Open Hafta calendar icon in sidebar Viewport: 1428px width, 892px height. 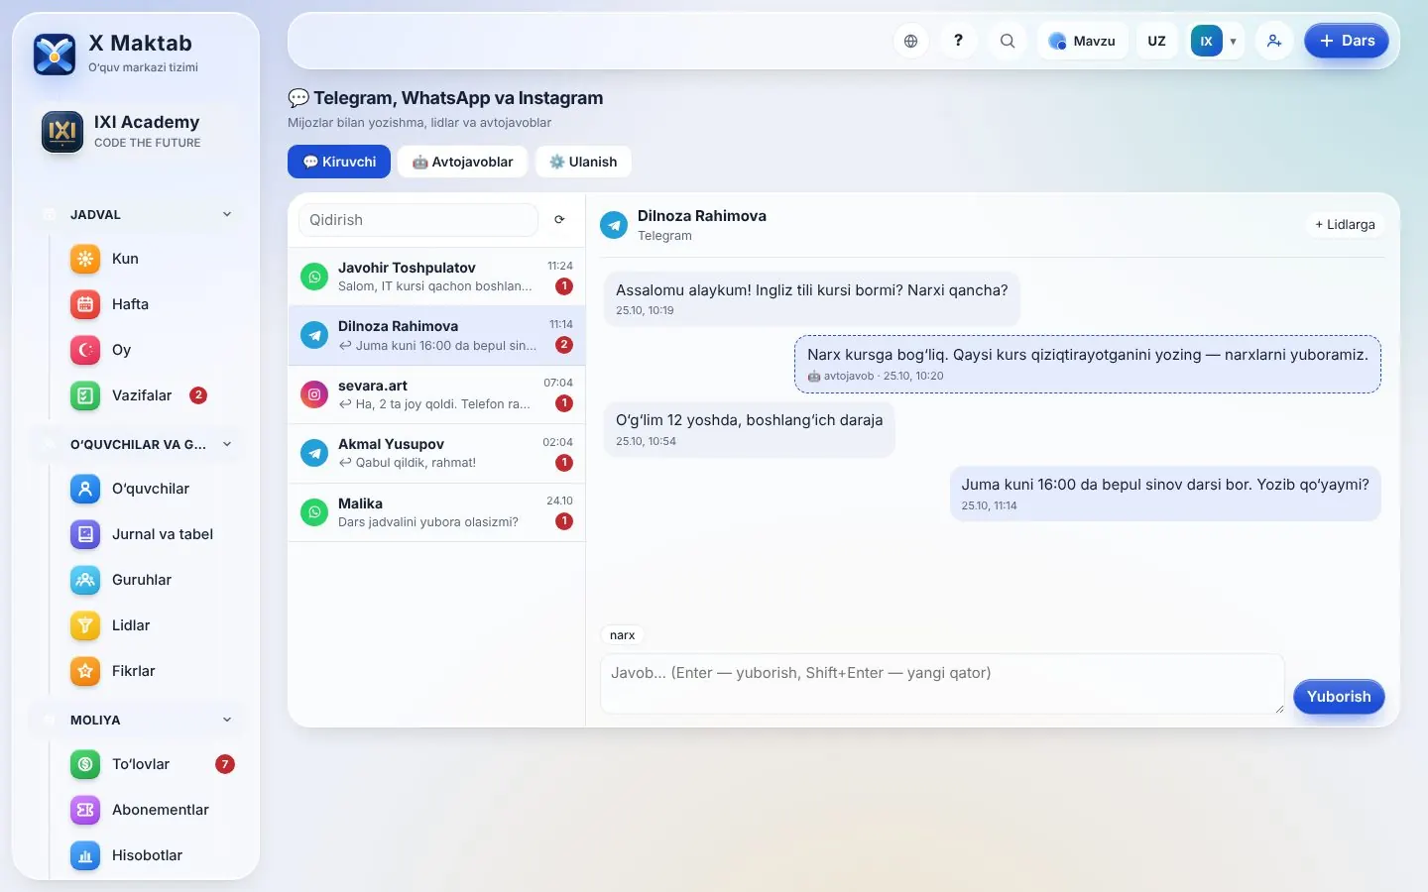tap(85, 304)
